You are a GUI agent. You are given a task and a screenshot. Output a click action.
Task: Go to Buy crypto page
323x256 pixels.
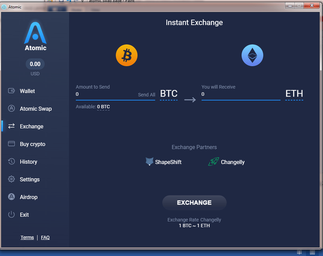32,144
